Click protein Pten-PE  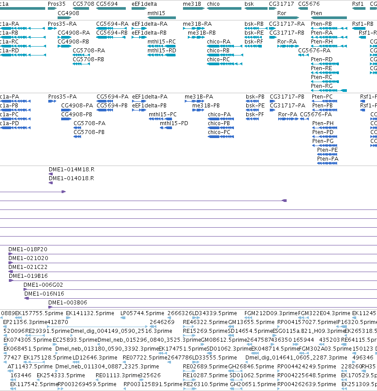pos(327,150)
